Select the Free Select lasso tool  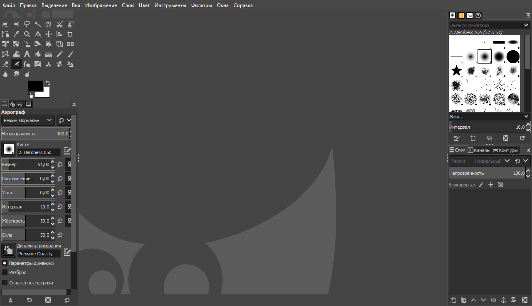[27, 24]
